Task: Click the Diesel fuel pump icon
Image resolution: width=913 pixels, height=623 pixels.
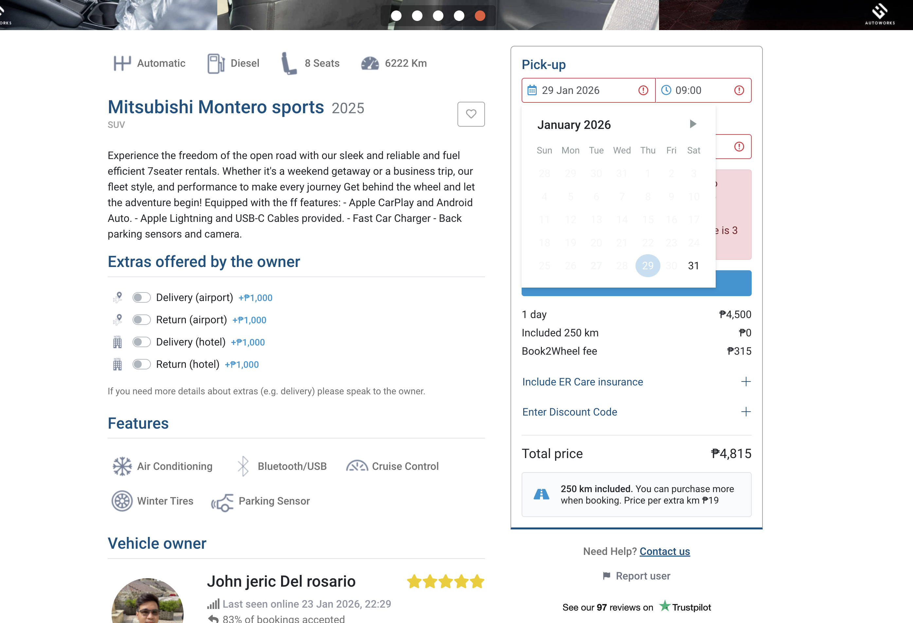Action: pos(216,63)
